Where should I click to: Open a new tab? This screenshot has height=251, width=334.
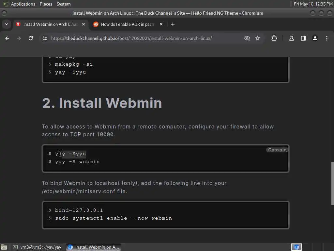pyautogui.click(x=173, y=24)
